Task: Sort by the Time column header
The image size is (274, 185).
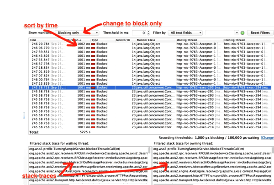Action: 47,40
